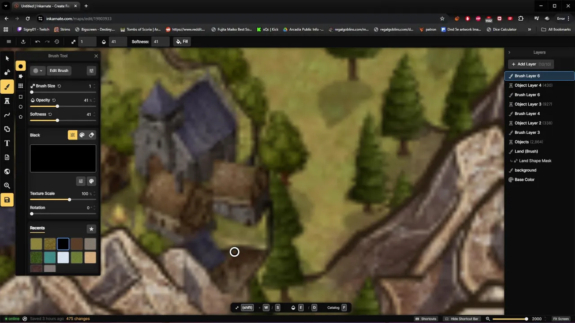Open the color tint palette below preview
The width and height of the screenshot is (575, 323).
pos(91,181)
